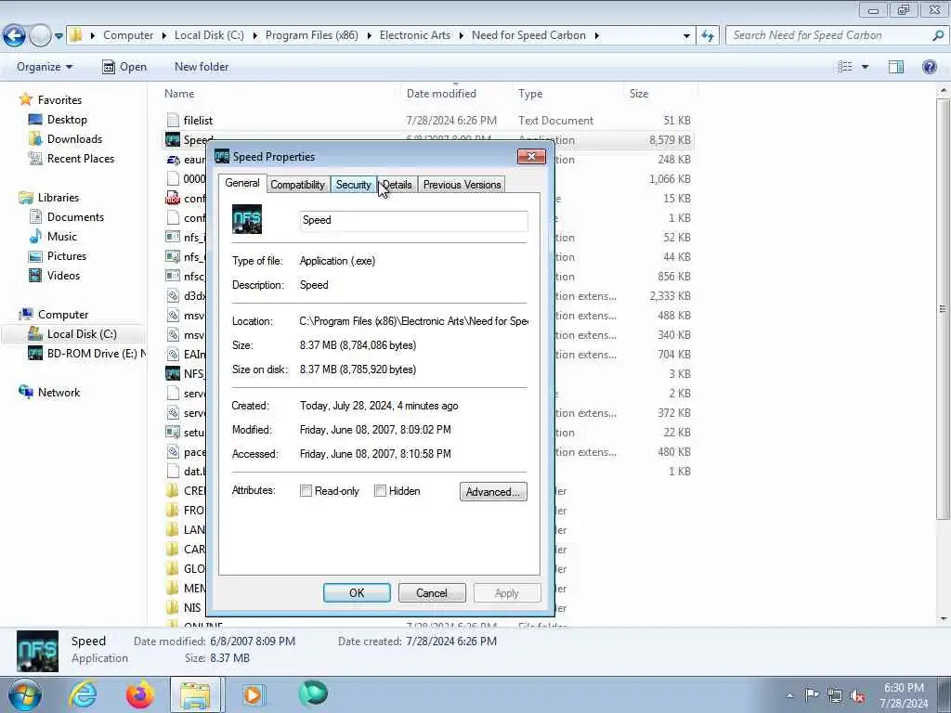Show hidden tray icons arrow
951x713 pixels.
pyautogui.click(x=789, y=696)
